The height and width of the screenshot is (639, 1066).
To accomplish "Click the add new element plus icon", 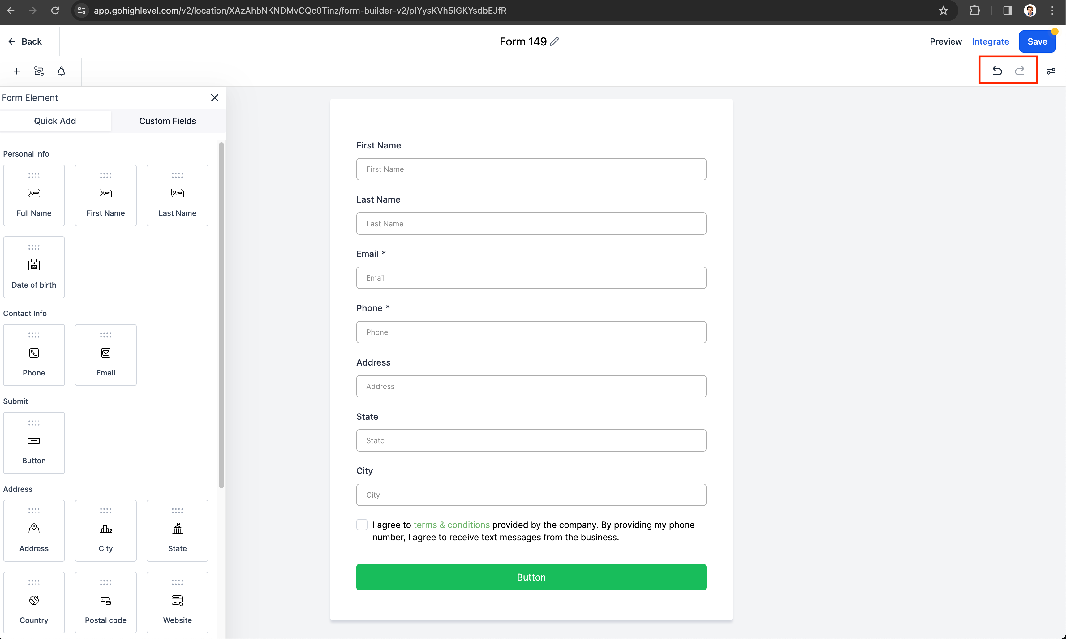I will coord(17,71).
